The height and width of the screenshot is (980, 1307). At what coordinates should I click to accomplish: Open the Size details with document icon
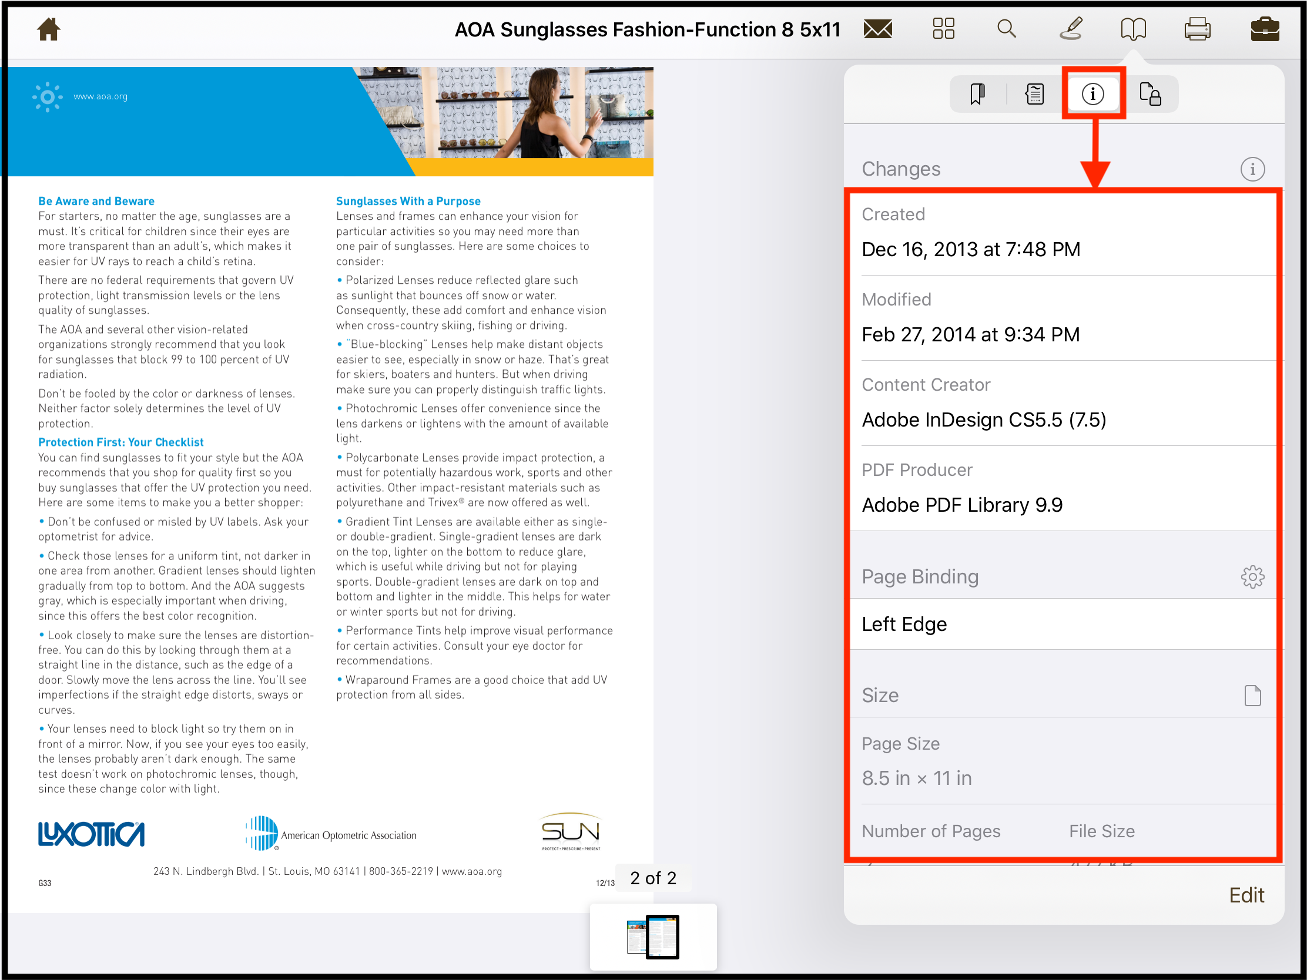[x=1253, y=695]
